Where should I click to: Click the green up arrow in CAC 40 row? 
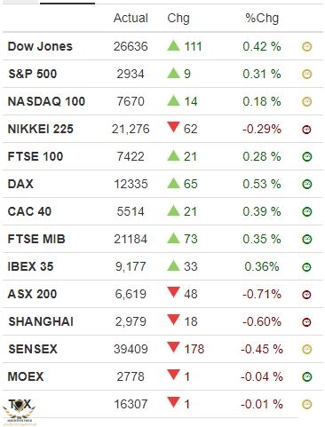click(x=173, y=210)
